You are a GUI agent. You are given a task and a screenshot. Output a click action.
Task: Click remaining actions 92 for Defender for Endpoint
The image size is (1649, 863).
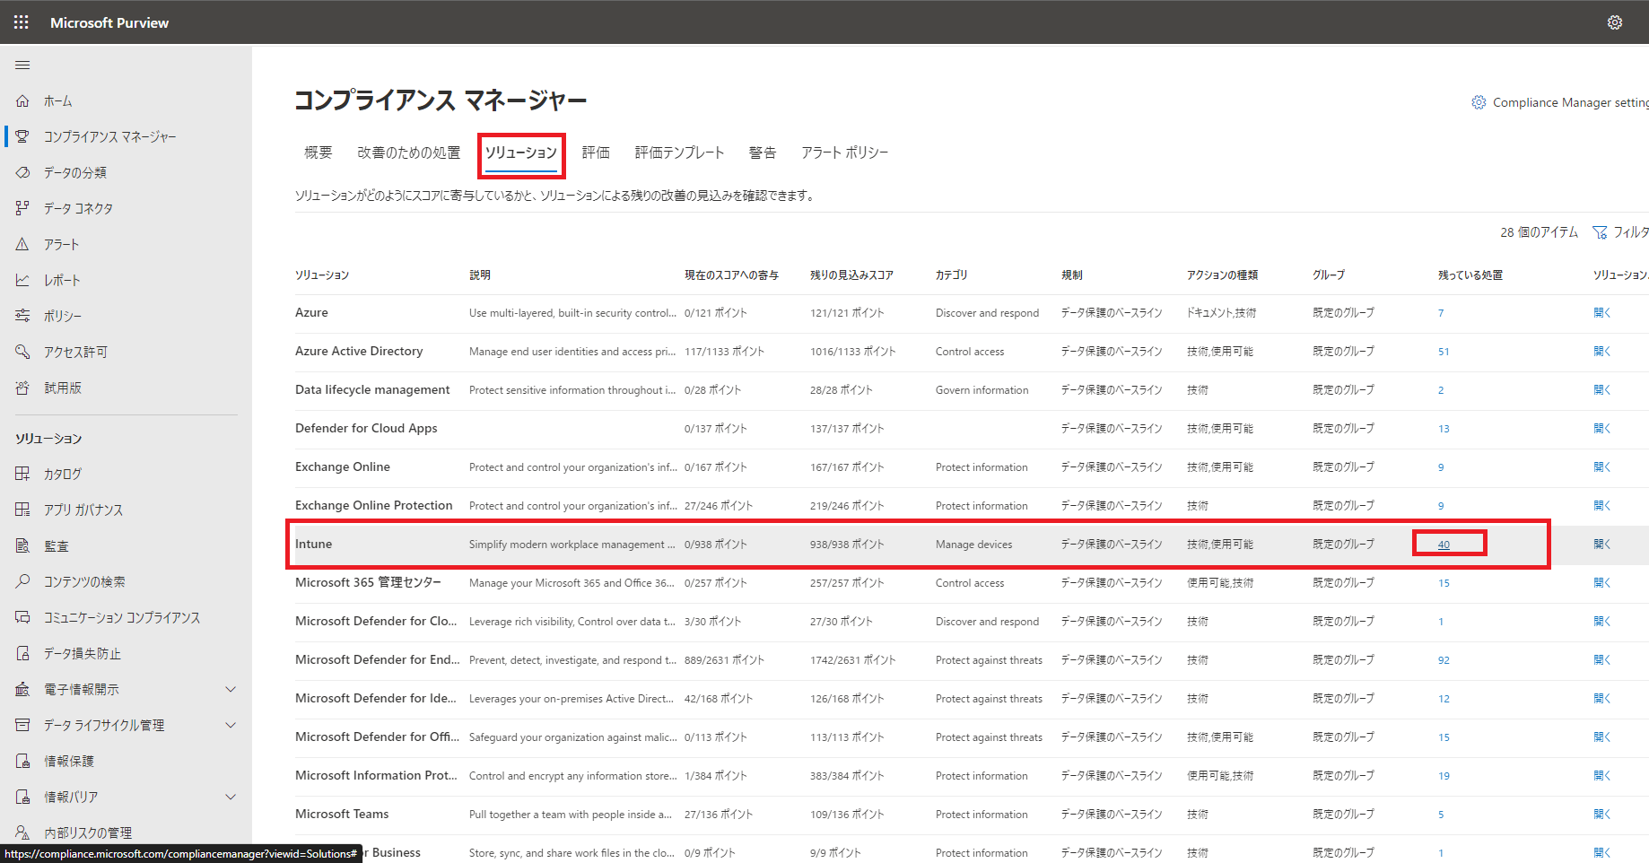tap(1444, 660)
